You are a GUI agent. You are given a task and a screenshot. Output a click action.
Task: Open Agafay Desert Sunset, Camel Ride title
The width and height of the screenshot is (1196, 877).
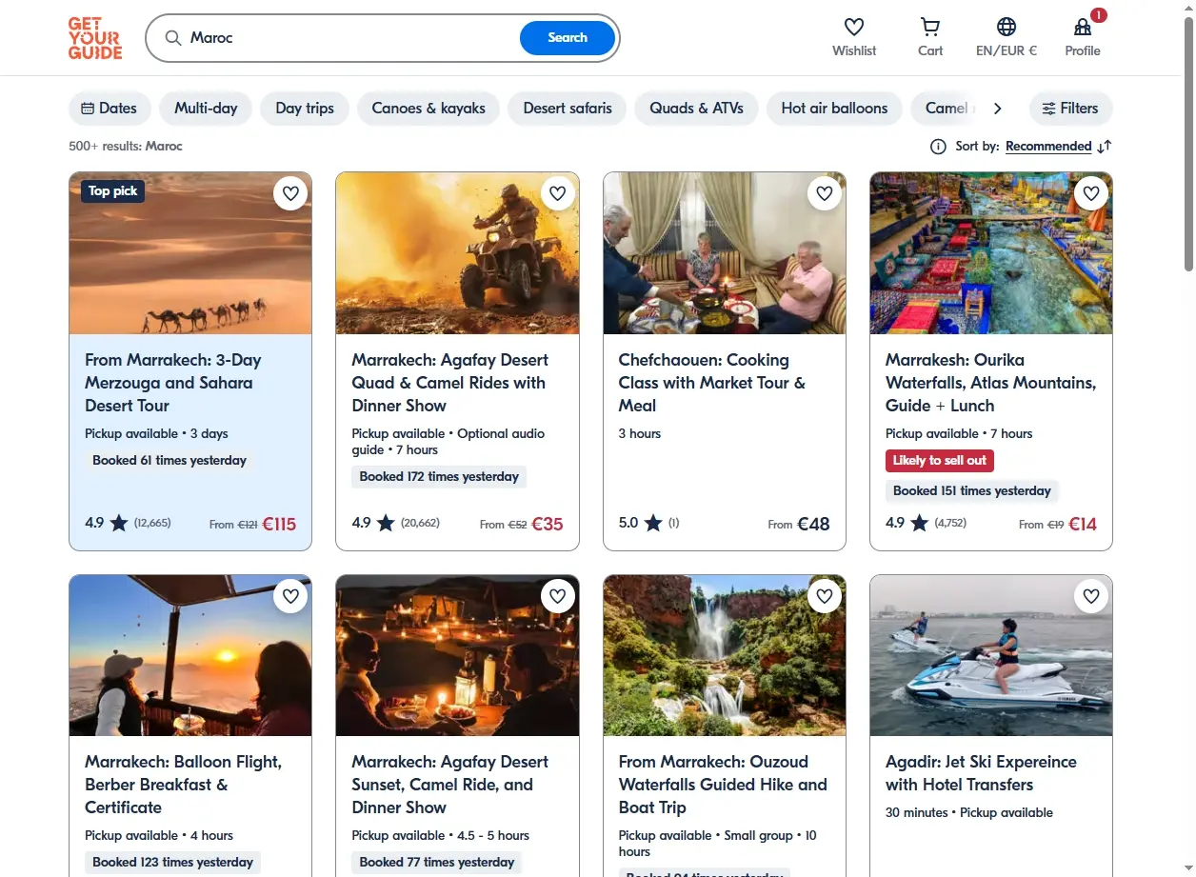(449, 785)
